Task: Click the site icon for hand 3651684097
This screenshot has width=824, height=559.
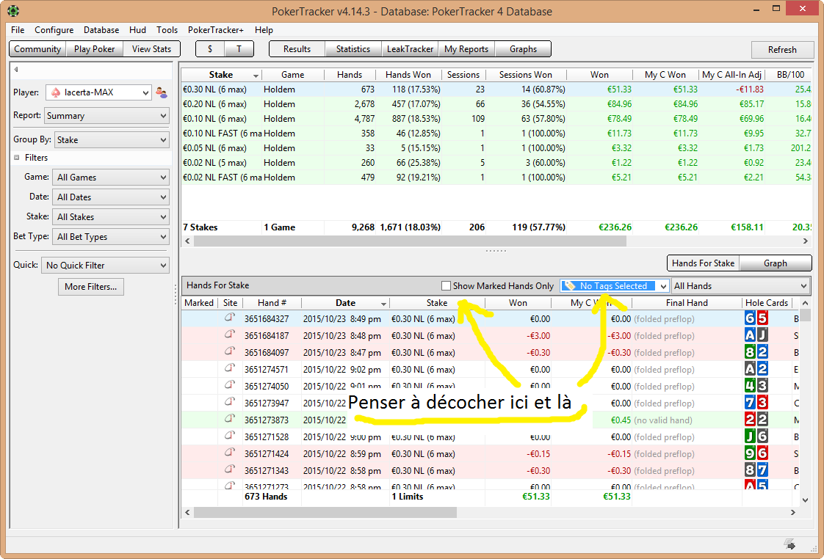Action: click(230, 351)
